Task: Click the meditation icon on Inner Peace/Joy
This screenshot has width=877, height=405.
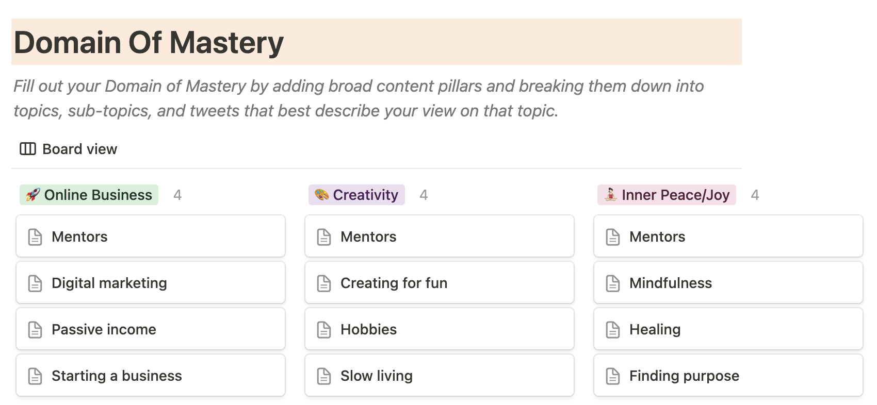Action: [x=611, y=195]
